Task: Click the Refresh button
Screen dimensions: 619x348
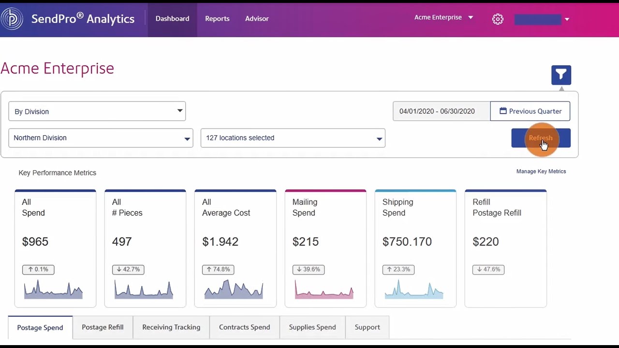Action: 541,138
